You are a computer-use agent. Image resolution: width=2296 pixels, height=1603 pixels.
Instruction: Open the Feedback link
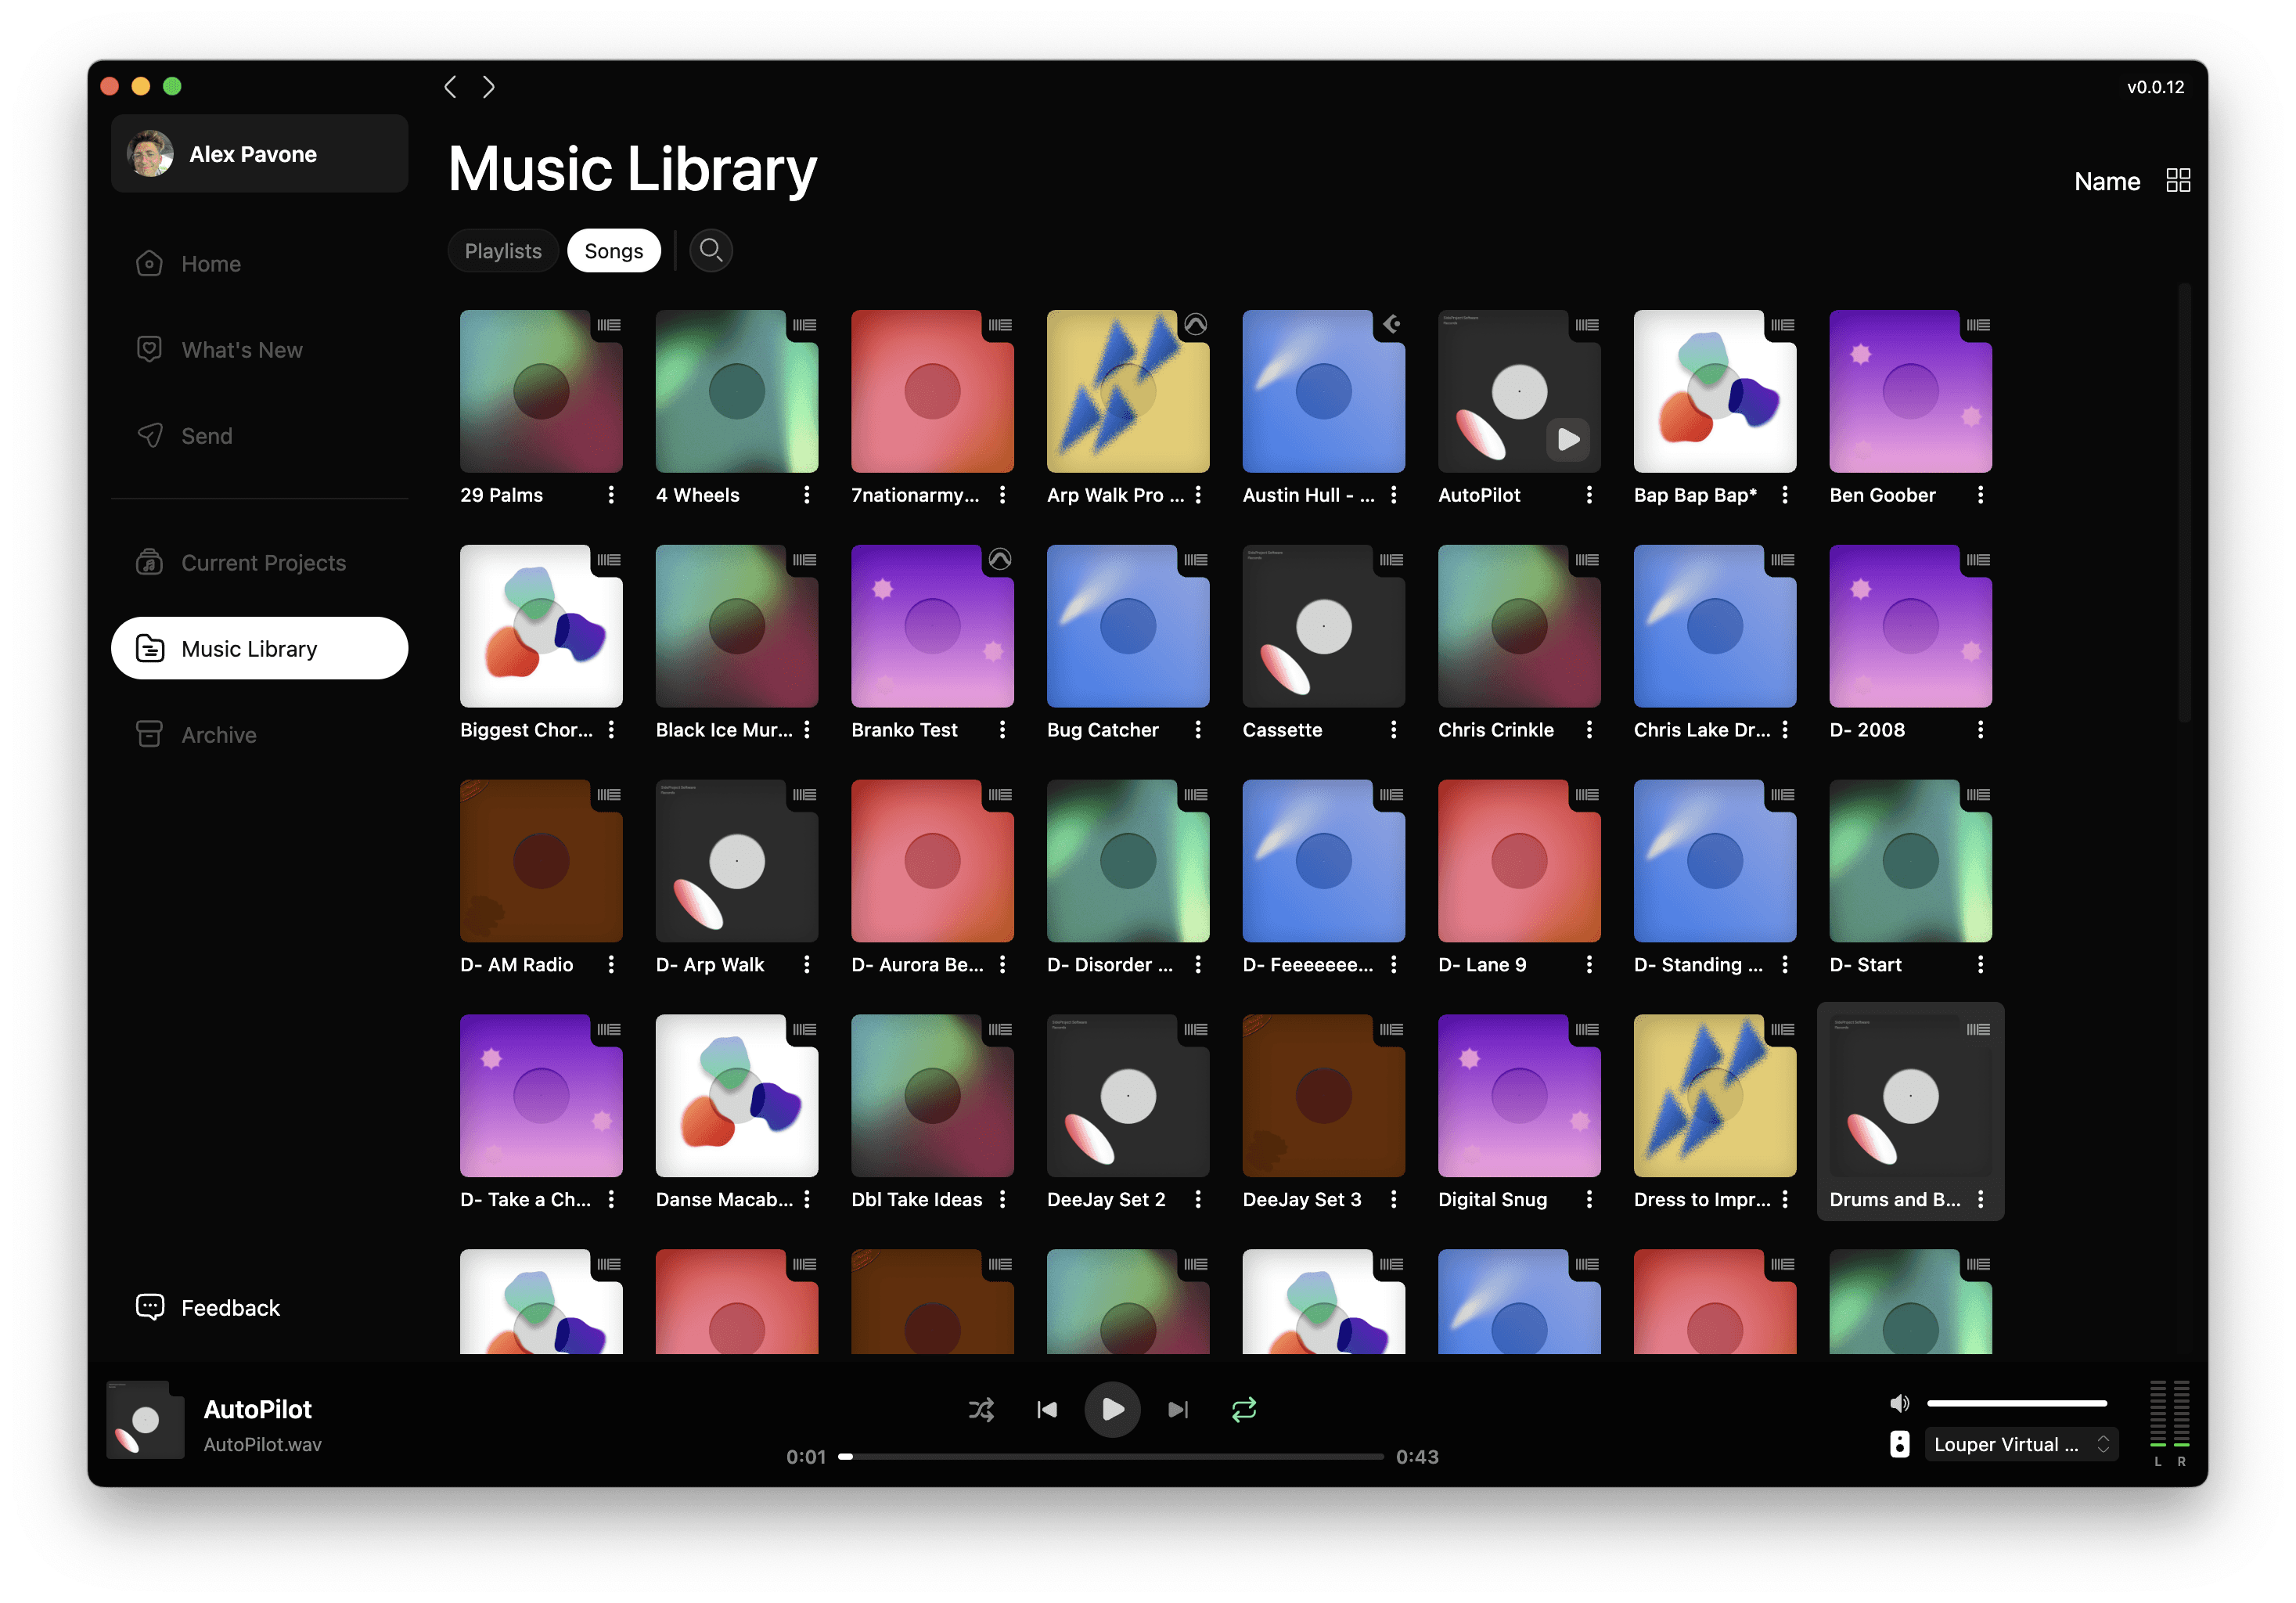(229, 1308)
